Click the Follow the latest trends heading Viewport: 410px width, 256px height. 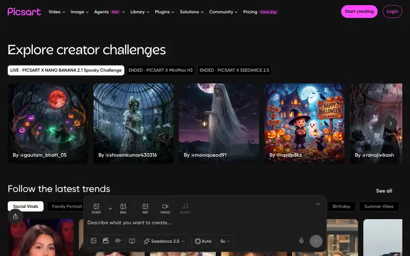click(x=59, y=189)
